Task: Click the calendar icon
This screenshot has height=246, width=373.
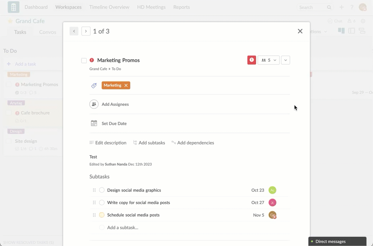Action: pyautogui.click(x=94, y=123)
